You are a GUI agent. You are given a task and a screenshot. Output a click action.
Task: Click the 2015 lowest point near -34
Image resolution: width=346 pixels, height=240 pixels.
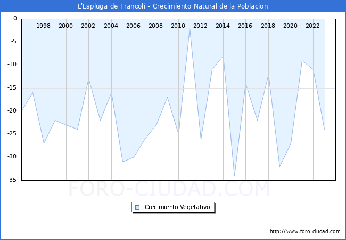point(234,175)
